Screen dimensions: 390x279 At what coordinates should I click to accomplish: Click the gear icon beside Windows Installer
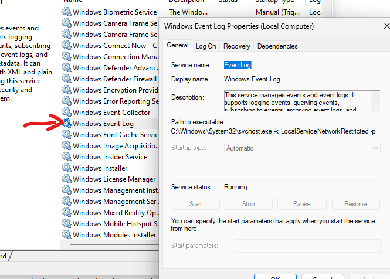coord(67,168)
